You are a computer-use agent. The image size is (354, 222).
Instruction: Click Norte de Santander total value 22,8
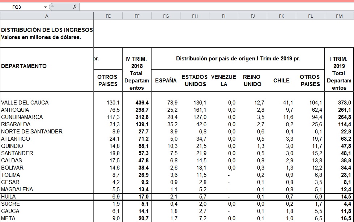point(346,132)
